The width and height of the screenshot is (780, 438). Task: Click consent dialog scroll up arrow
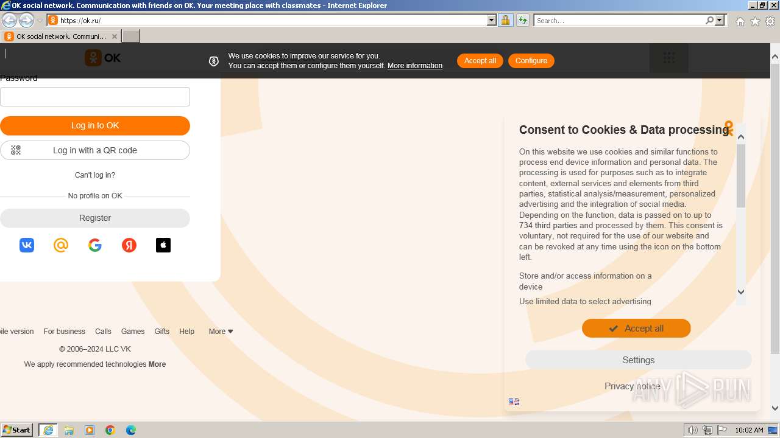pyautogui.click(x=741, y=137)
